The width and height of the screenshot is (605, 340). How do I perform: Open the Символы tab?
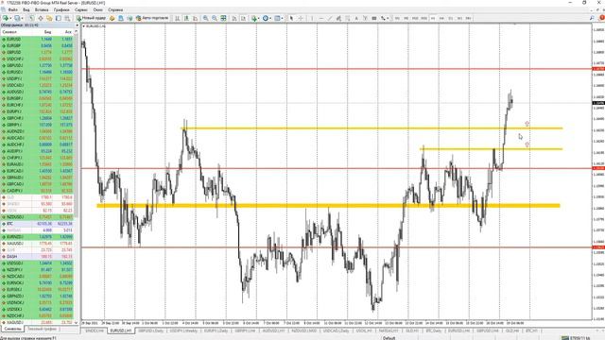12,330
